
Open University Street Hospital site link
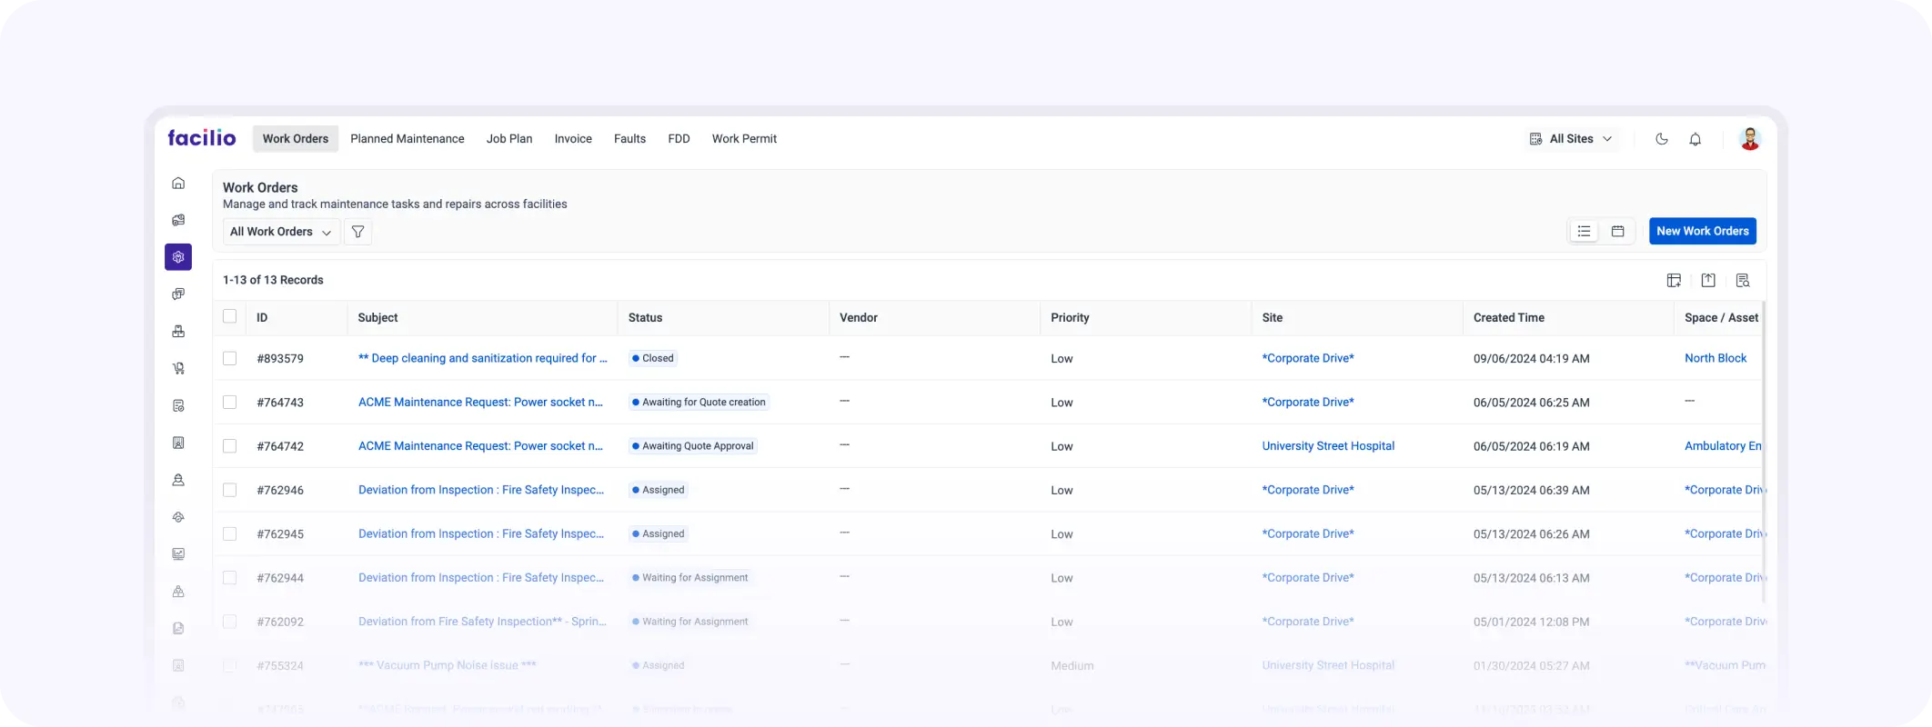pos(1327,446)
